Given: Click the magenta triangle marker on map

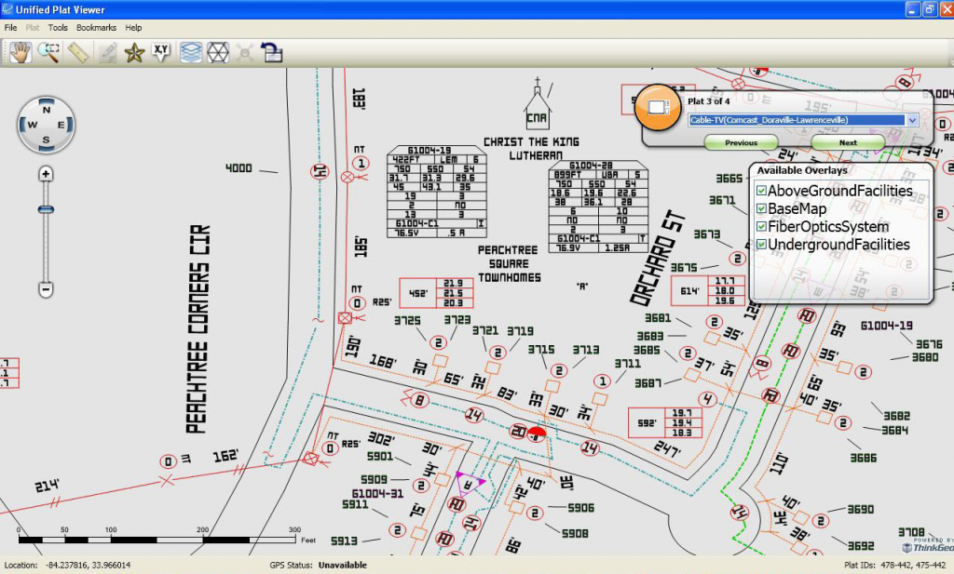Looking at the screenshot, I should [x=470, y=486].
